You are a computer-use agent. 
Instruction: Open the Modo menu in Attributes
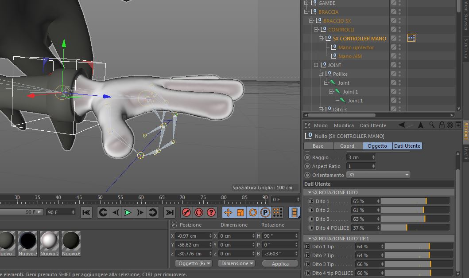(x=321, y=125)
